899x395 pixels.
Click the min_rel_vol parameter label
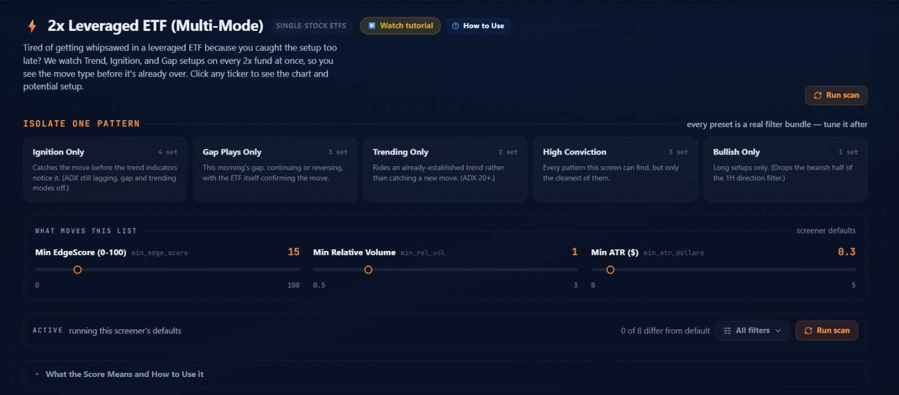(423, 253)
